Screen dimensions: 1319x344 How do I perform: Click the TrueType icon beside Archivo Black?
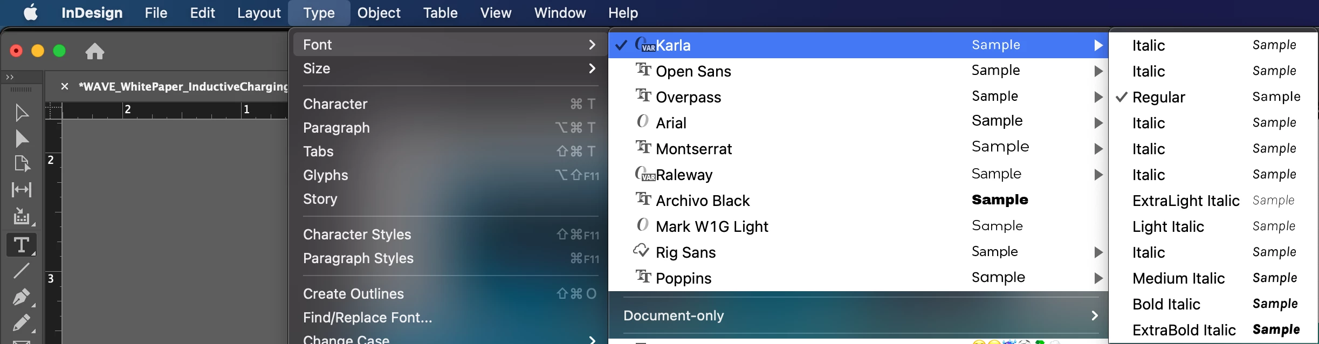click(643, 199)
